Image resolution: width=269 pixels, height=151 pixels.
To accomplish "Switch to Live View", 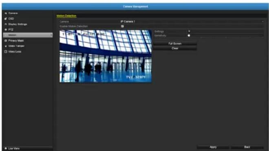I will pos(27,149).
